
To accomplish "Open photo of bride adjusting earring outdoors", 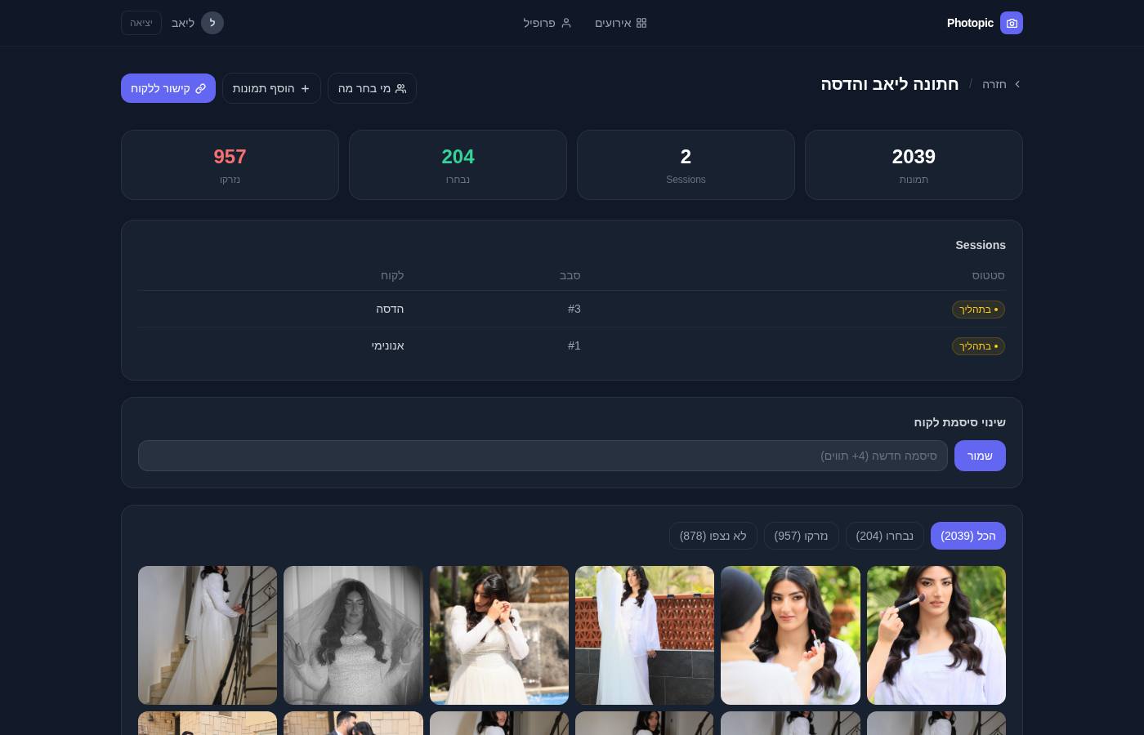I will [x=499, y=635].
